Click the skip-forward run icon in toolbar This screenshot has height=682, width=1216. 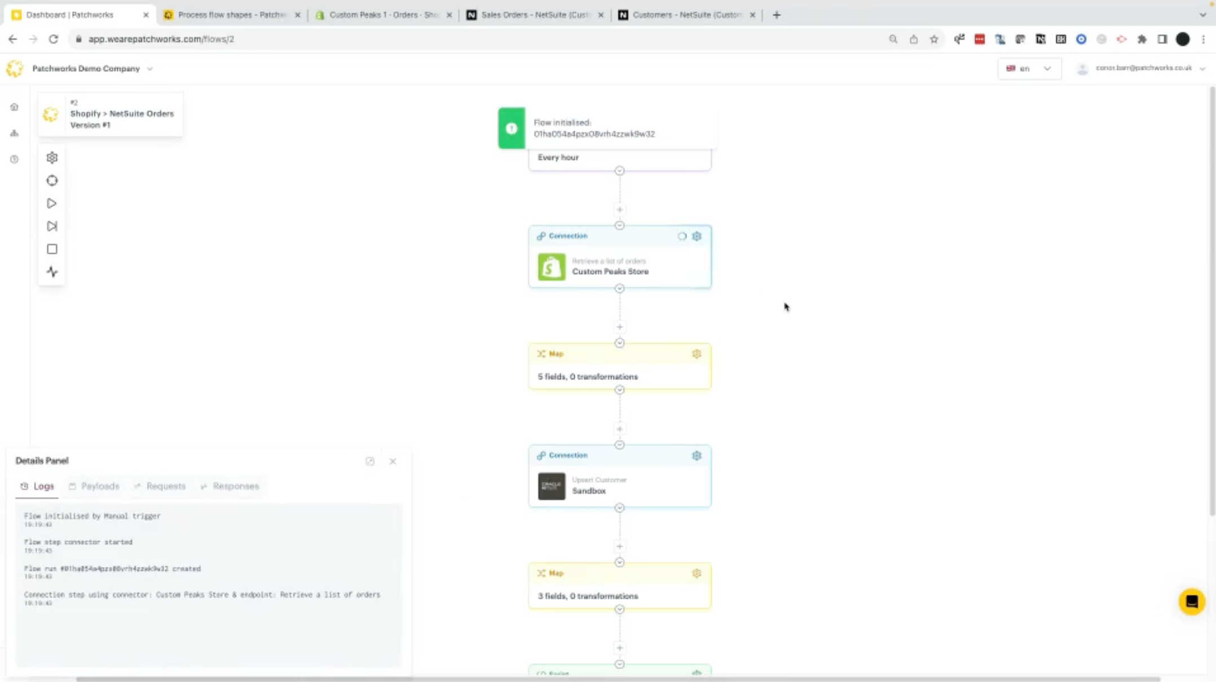coord(52,226)
